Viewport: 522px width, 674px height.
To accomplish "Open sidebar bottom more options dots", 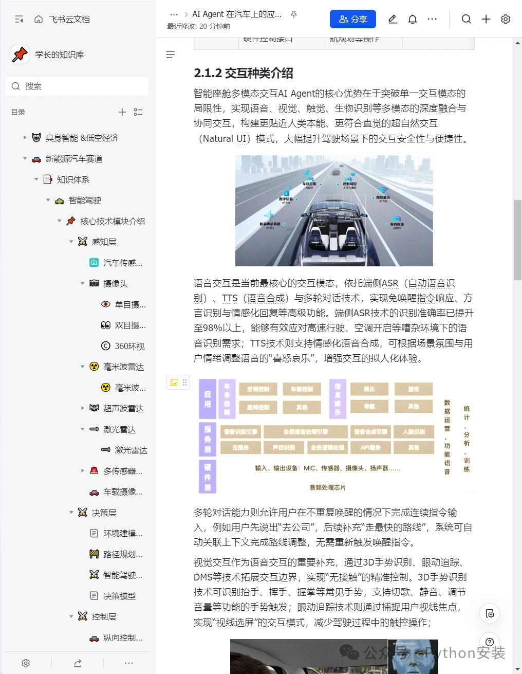I will [129, 663].
